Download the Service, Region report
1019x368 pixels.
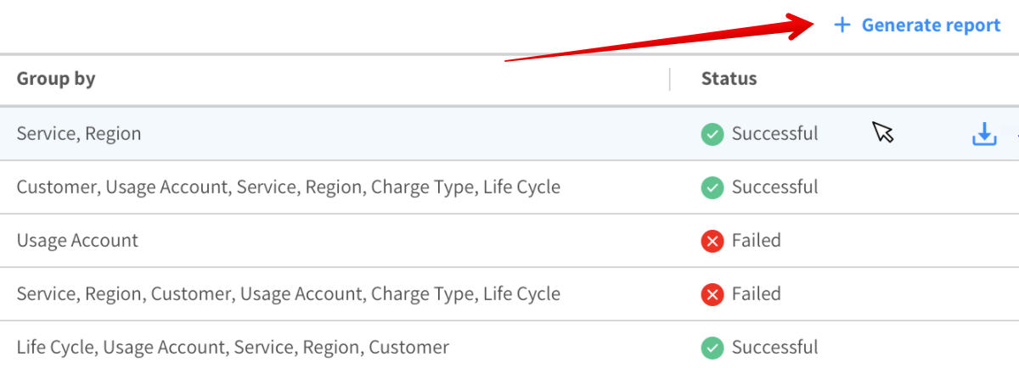point(983,134)
